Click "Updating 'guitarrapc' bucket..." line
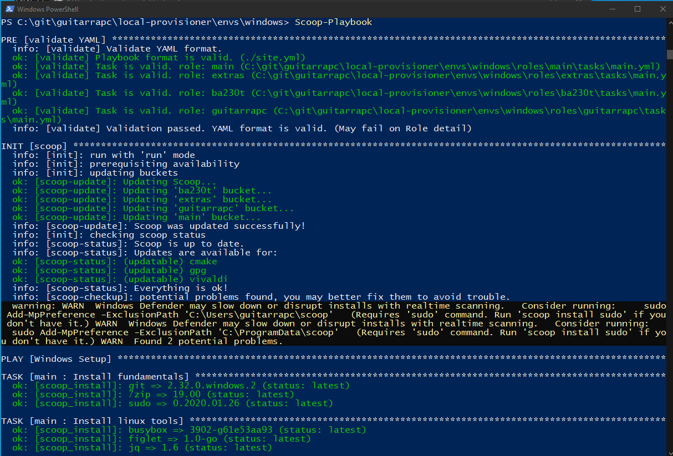Screen dimensions: 673x456 [x=153, y=208]
